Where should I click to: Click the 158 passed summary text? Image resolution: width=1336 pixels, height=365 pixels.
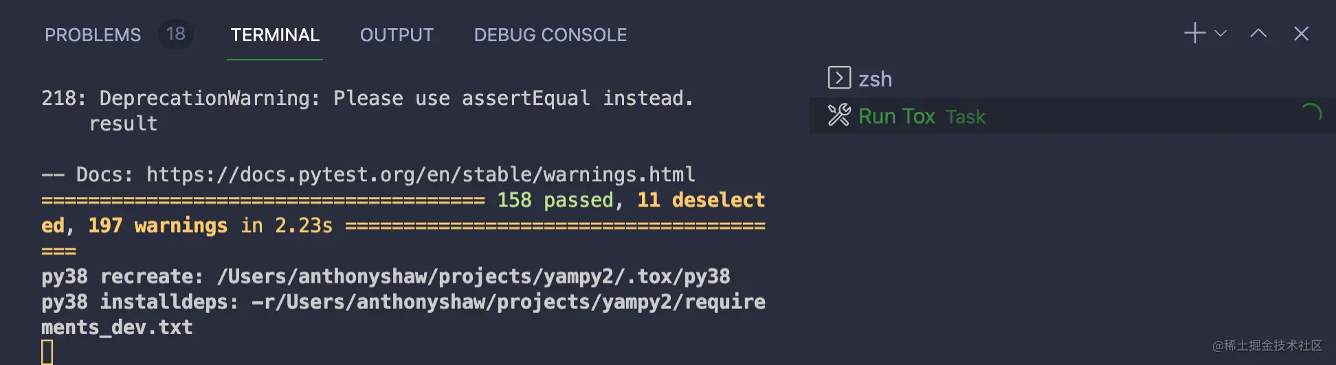[x=555, y=200]
